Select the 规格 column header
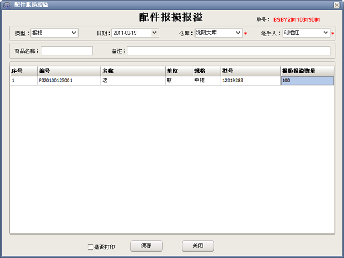This screenshot has height=258, width=344. coord(206,71)
